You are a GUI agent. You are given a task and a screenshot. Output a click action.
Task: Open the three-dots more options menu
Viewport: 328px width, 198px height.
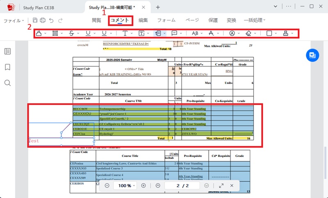tap(289, 7)
